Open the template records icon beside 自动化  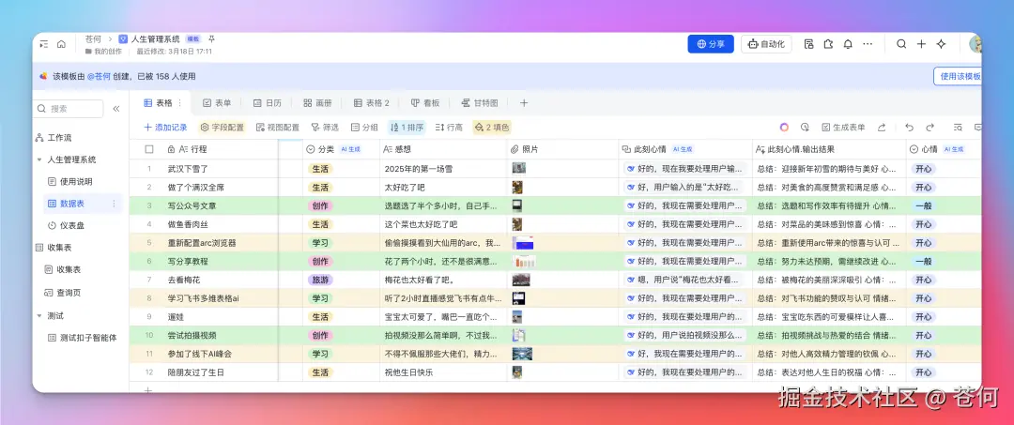pyautogui.click(x=808, y=44)
